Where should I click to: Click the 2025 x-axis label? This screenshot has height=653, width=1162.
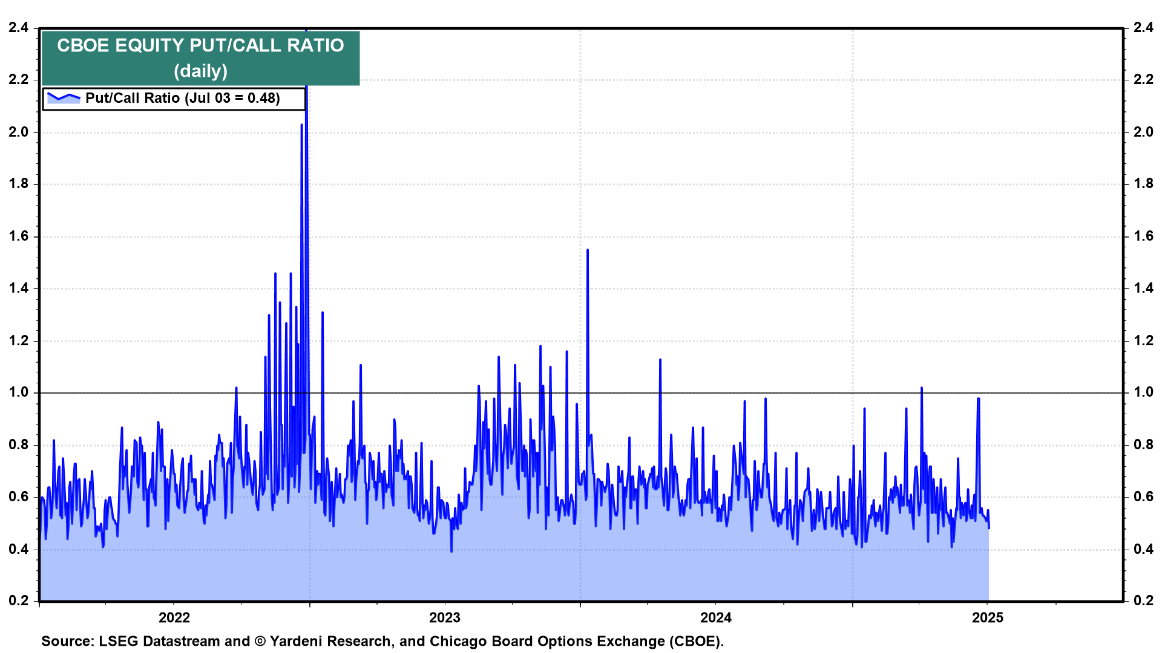987,617
